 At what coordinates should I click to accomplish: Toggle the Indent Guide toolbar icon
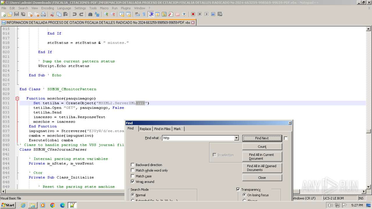tap(151, 14)
